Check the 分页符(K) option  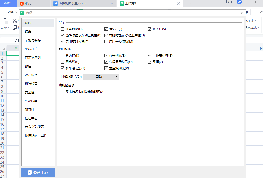coord(63,55)
